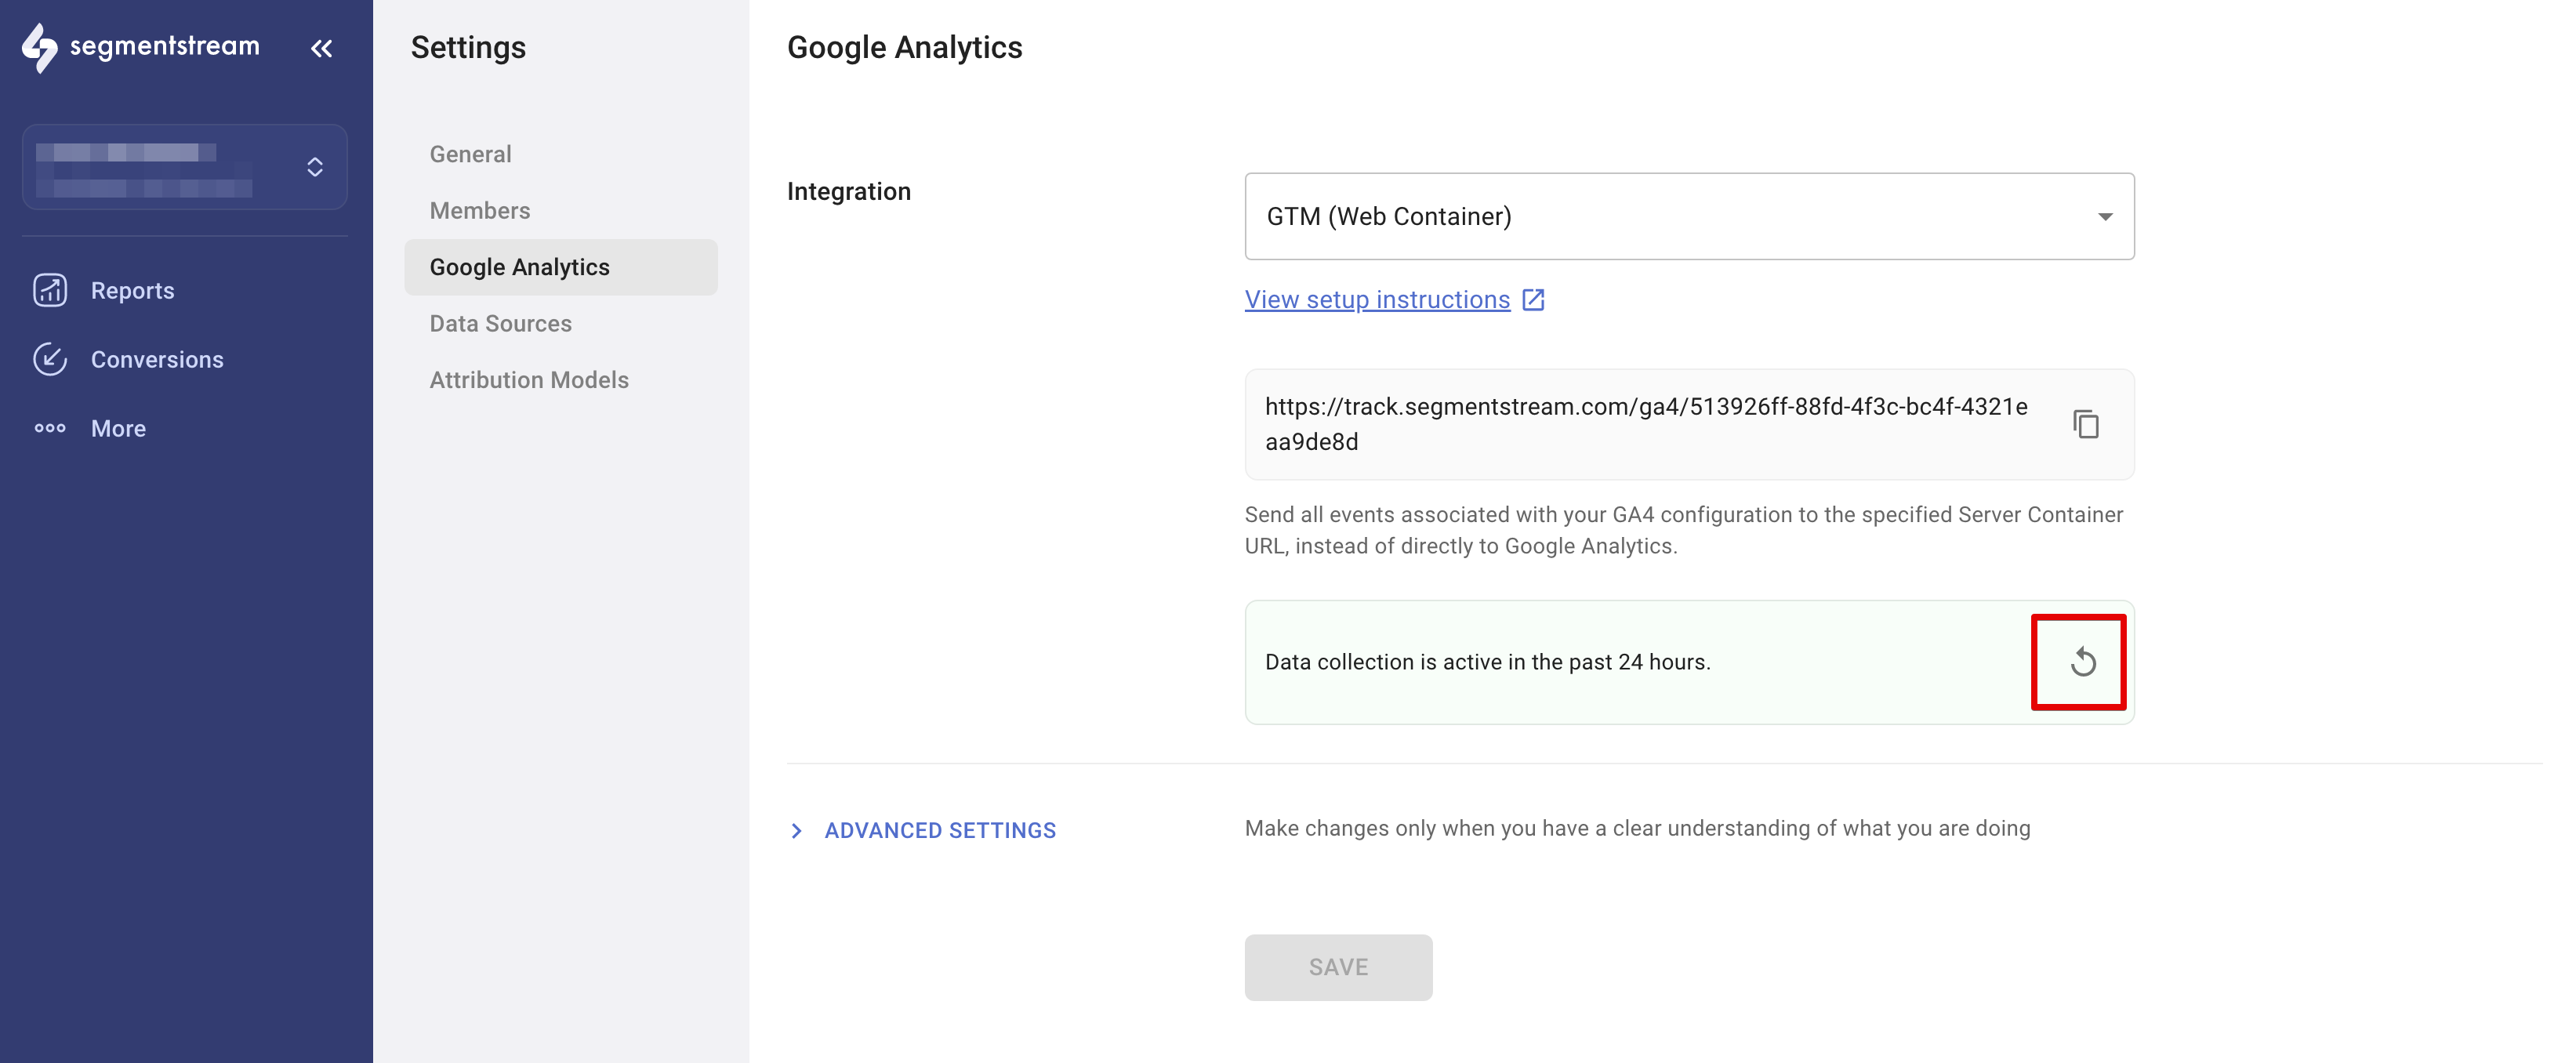Select Members settings tab
The width and height of the screenshot is (2576, 1063).
(x=480, y=210)
